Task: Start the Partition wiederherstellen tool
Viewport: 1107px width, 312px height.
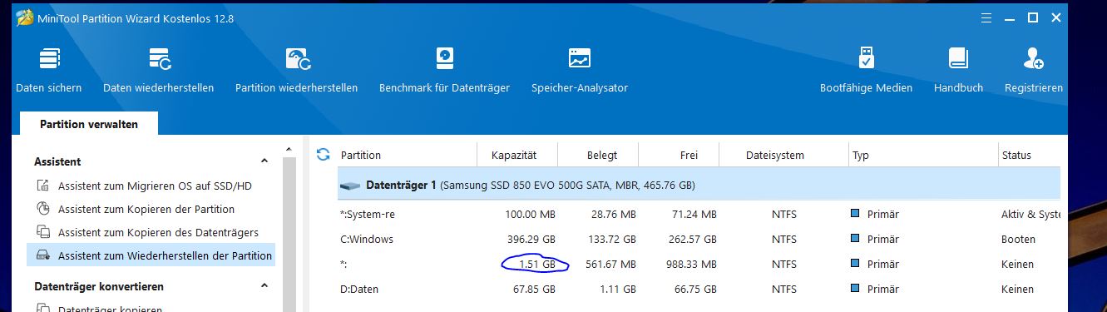Action: click(296, 70)
